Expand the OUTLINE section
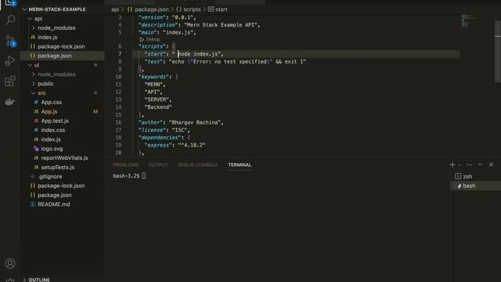Viewport: 501px width, 282px height. point(39,280)
